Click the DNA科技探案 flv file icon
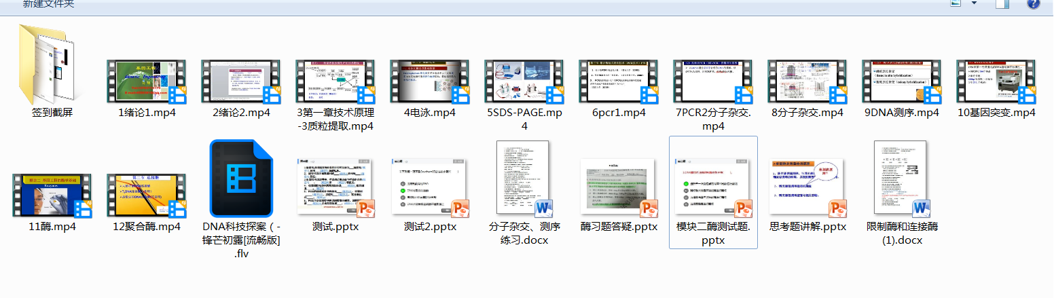Image resolution: width=1054 pixels, height=298 pixels. point(241,179)
